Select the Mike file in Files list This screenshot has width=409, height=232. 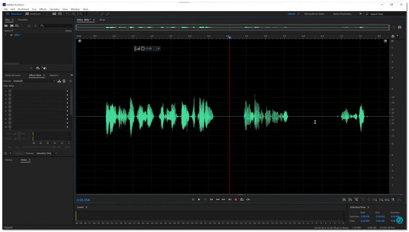click(x=17, y=34)
